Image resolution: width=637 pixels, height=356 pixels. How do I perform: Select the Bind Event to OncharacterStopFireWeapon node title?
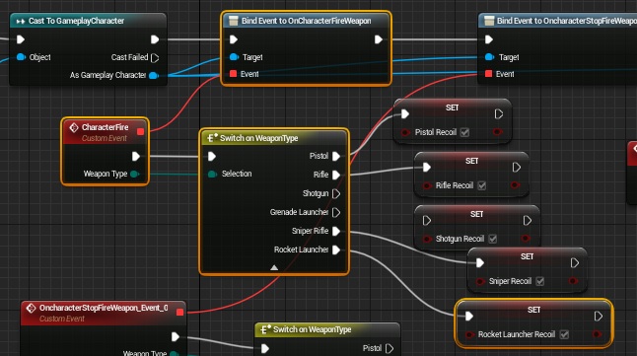point(567,21)
